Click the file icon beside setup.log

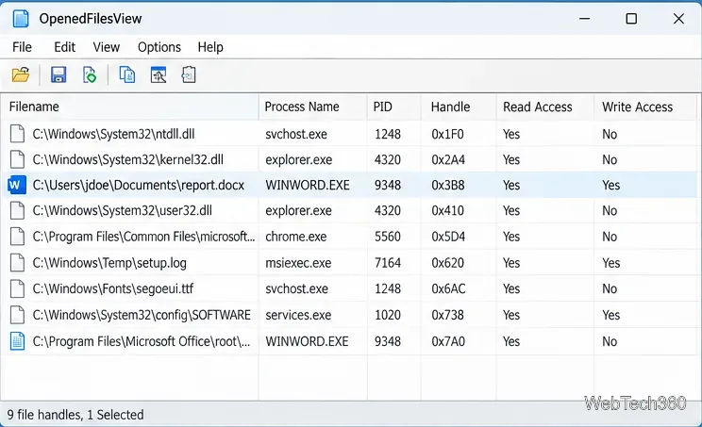click(18, 263)
